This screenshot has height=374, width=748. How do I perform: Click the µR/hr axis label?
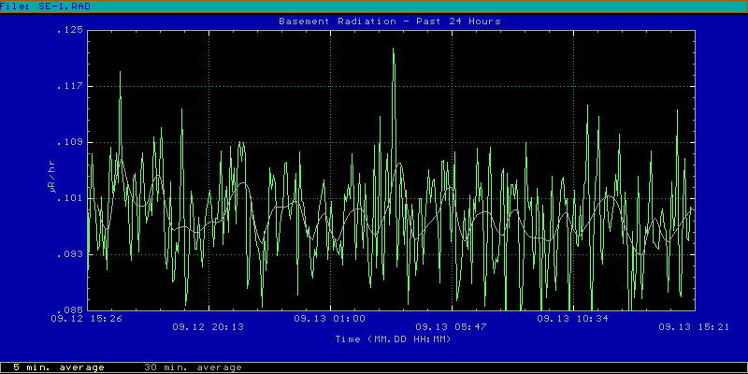coord(51,177)
